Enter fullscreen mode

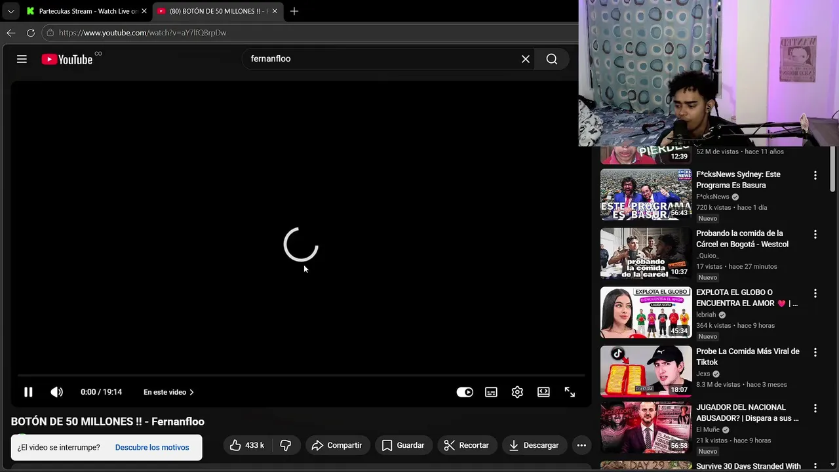pos(570,392)
